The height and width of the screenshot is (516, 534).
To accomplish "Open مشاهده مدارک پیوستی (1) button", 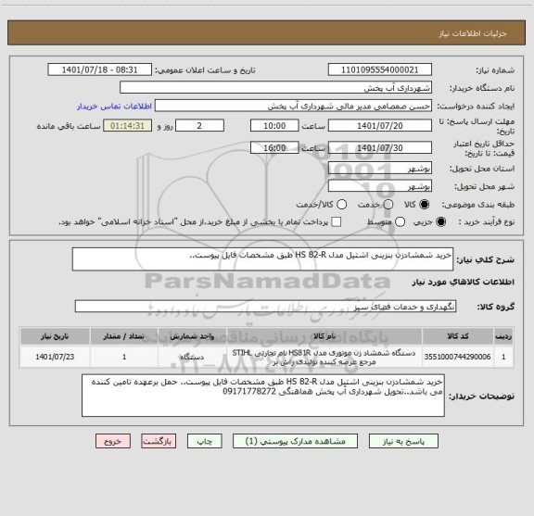I will [295, 441].
